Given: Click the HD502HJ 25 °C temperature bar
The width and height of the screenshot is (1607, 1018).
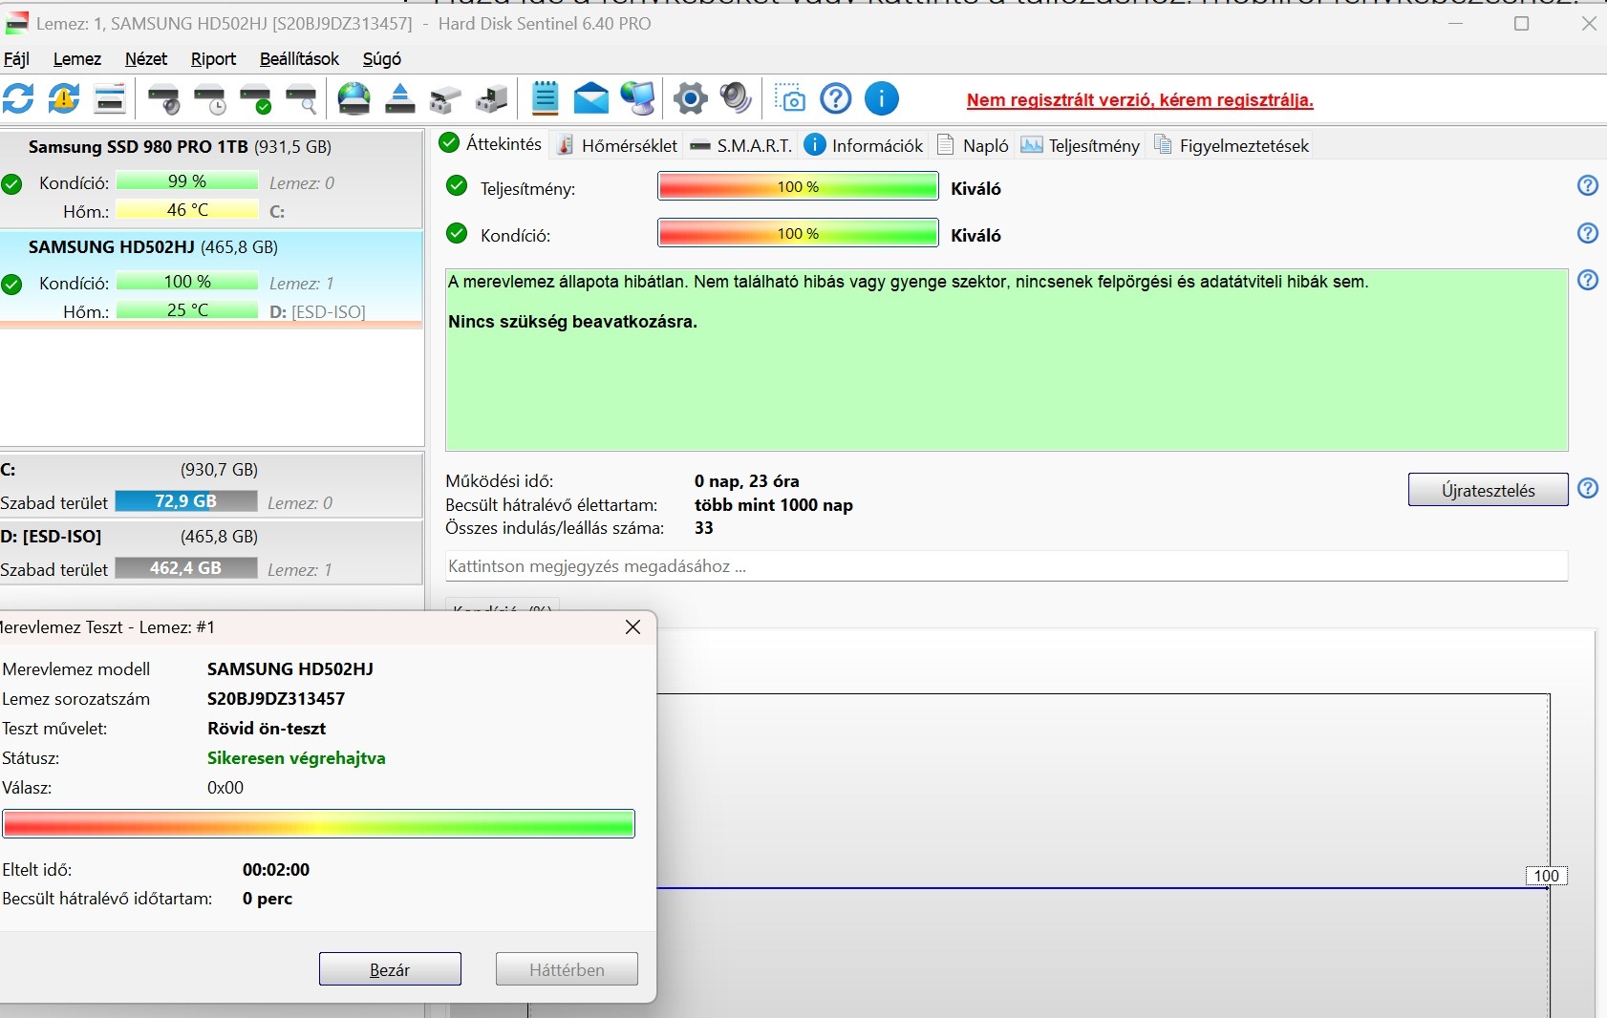Looking at the screenshot, I should tap(187, 310).
